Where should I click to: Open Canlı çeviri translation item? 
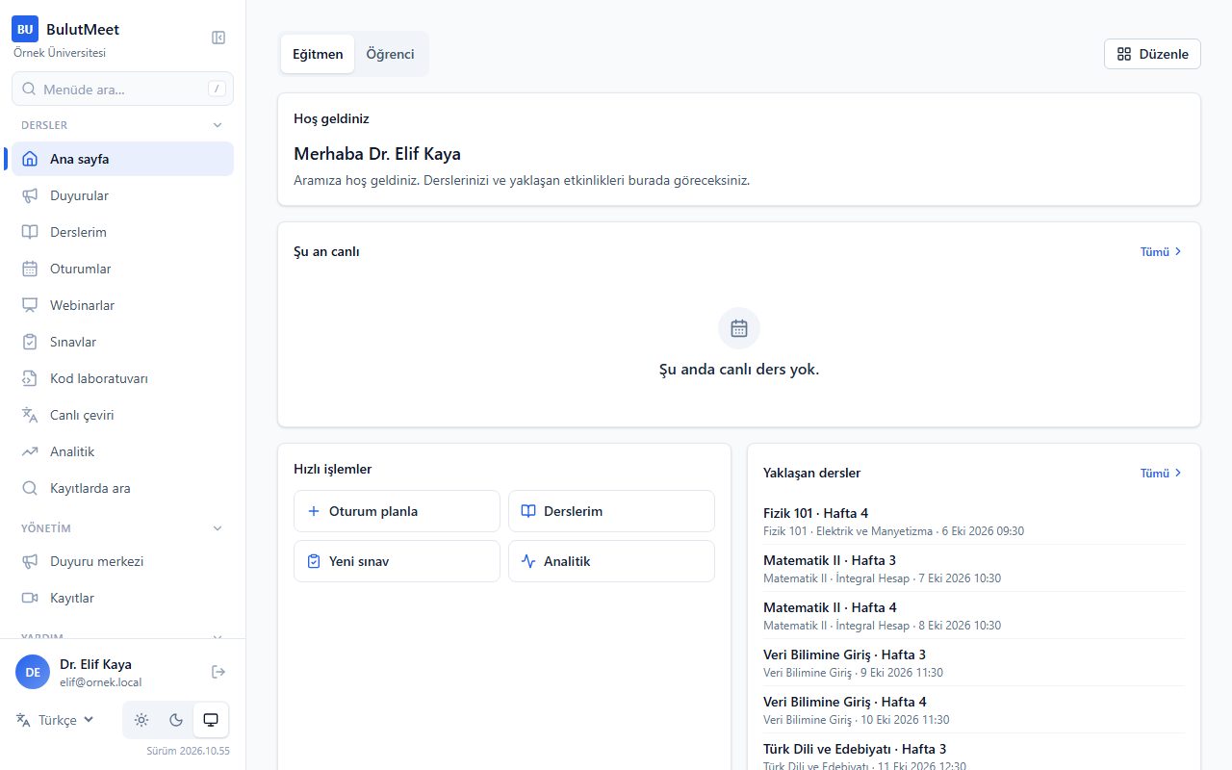[122, 415]
